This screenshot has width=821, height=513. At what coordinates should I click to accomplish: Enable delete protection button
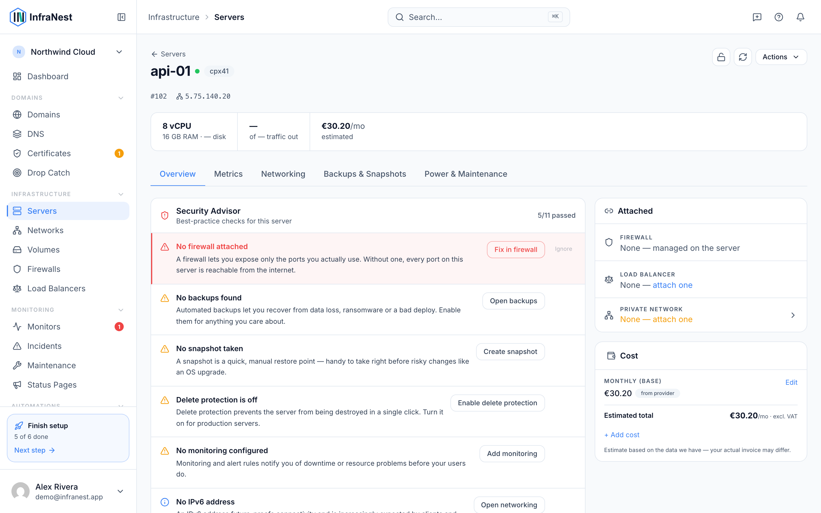497,403
